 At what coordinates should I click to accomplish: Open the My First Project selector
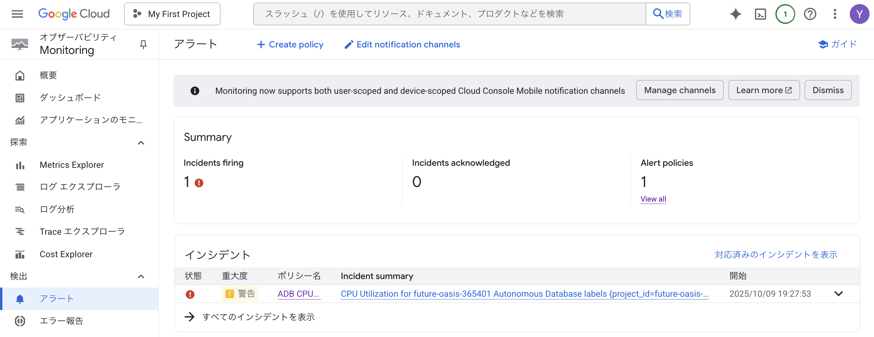[172, 14]
